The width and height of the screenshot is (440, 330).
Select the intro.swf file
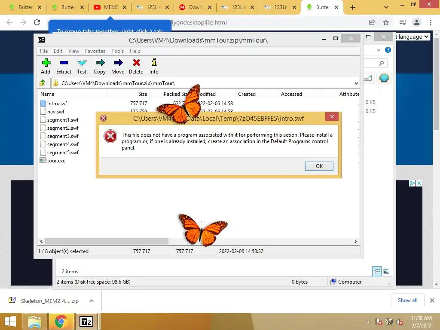[x=57, y=104]
